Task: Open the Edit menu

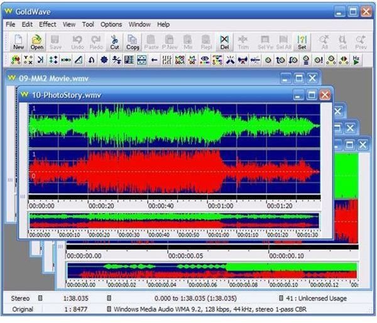Action: point(27,25)
